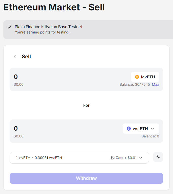Click the wstETH Balance: 0 text
The height and width of the screenshot is (194, 173).
pyautogui.click(x=150, y=136)
